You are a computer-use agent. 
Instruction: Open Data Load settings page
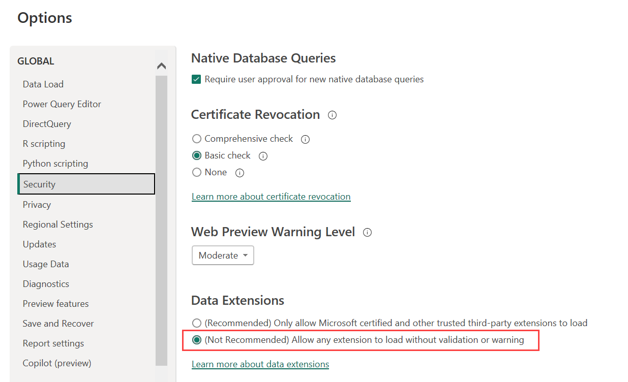43,84
